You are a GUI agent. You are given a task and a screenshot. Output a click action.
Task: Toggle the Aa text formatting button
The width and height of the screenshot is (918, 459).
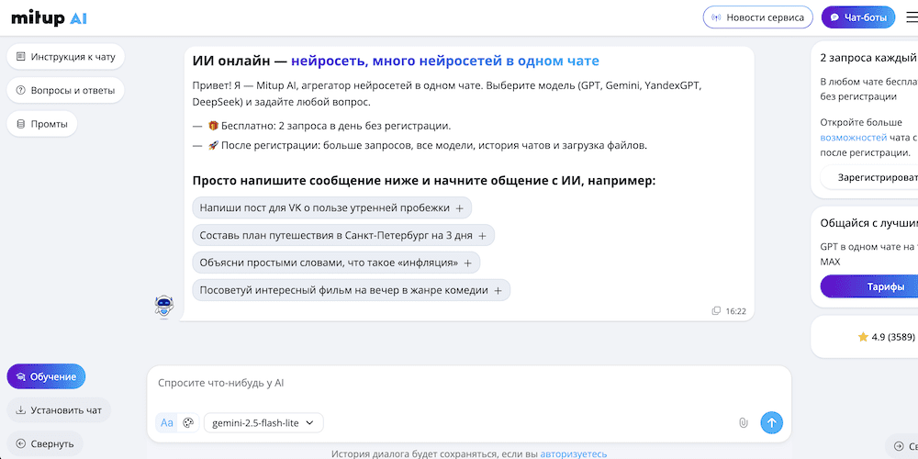point(167,422)
